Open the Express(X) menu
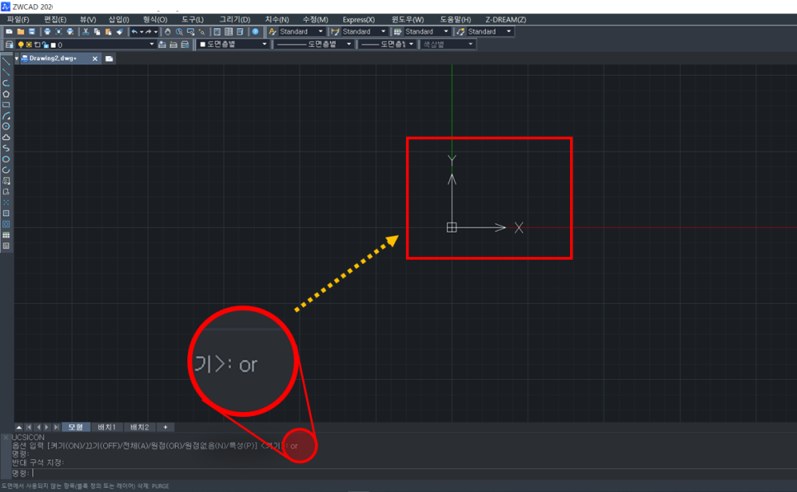Viewport: 797px width, 492px height. [358, 19]
